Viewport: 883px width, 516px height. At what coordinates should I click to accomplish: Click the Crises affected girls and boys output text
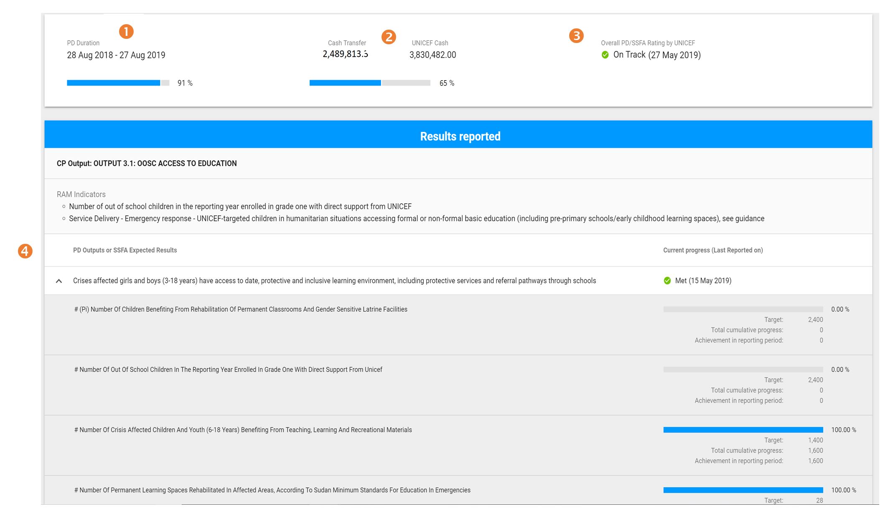(x=334, y=281)
